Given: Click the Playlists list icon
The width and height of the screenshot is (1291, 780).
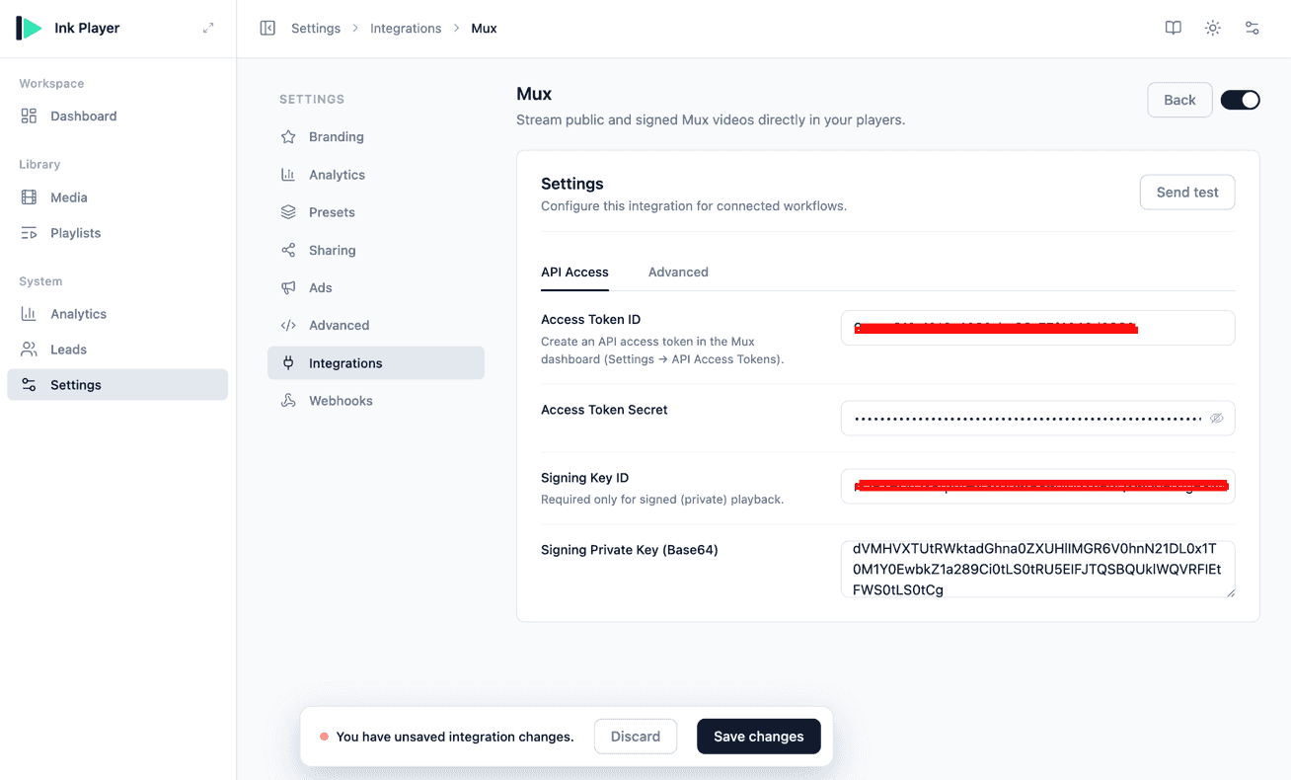Looking at the screenshot, I should click(x=29, y=233).
